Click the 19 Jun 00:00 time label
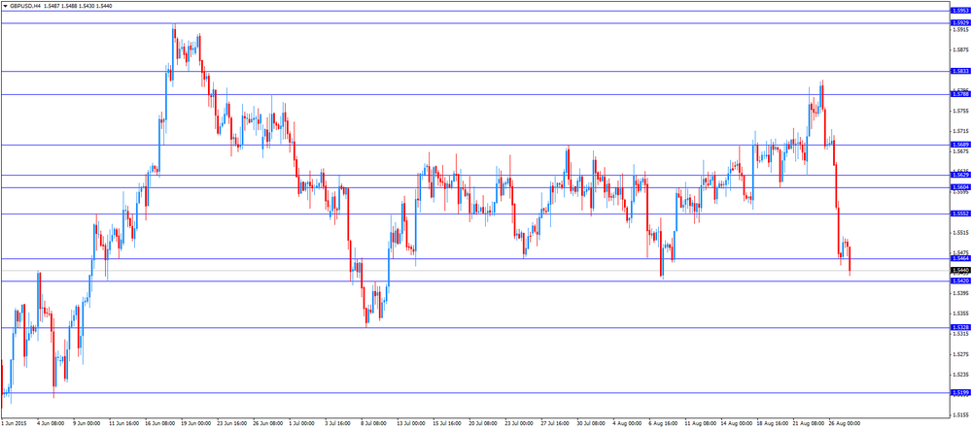Viewport: 972px width, 428px height. [x=196, y=424]
